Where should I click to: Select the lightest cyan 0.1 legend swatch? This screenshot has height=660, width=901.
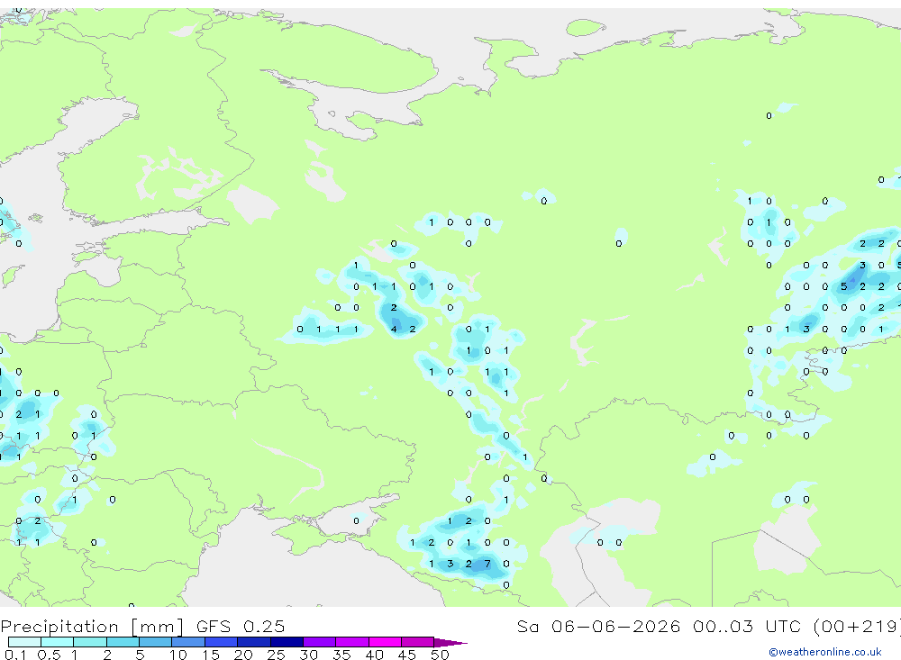click(24, 642)
